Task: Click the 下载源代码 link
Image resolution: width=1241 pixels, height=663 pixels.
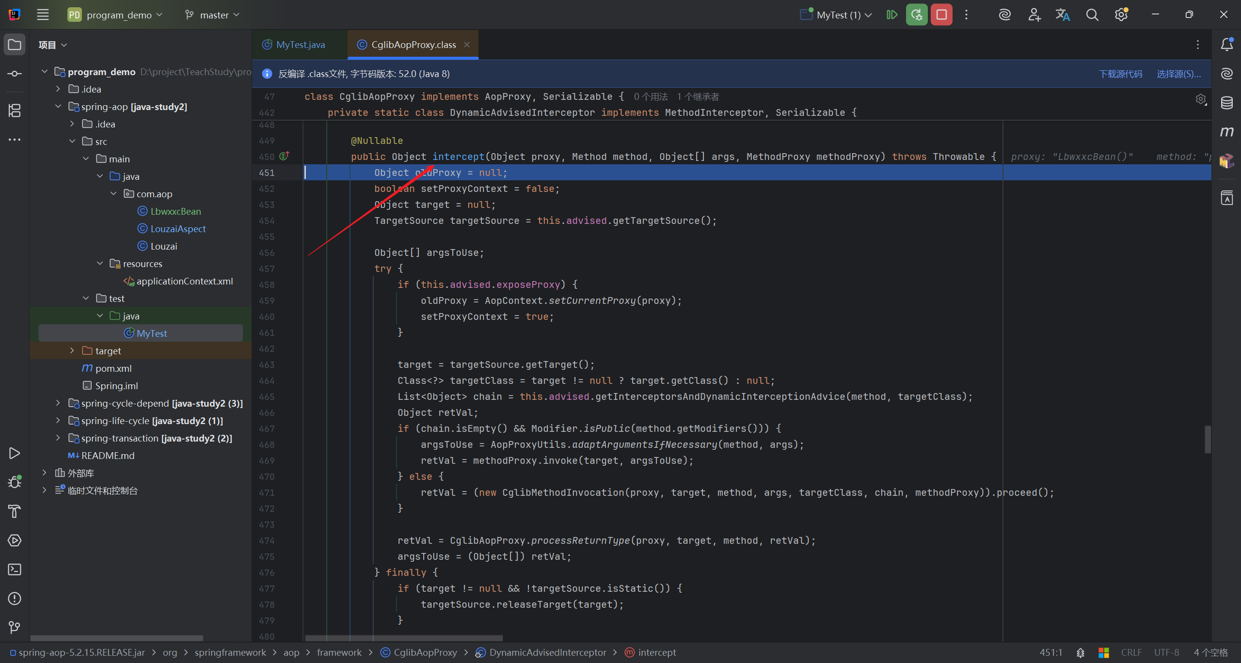Action: (1120, 74)
